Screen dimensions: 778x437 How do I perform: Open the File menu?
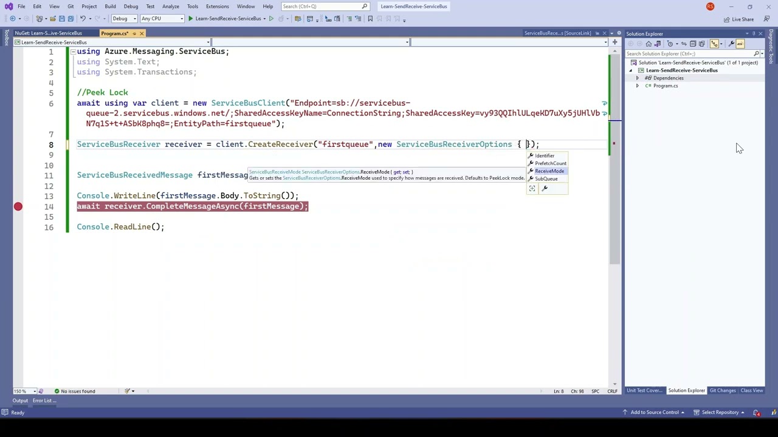click(x=21, y=7)
